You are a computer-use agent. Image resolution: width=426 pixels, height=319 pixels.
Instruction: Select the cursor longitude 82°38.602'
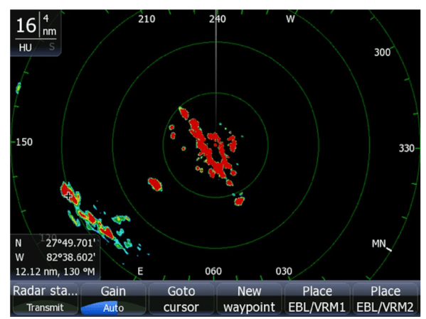[70, 257]
